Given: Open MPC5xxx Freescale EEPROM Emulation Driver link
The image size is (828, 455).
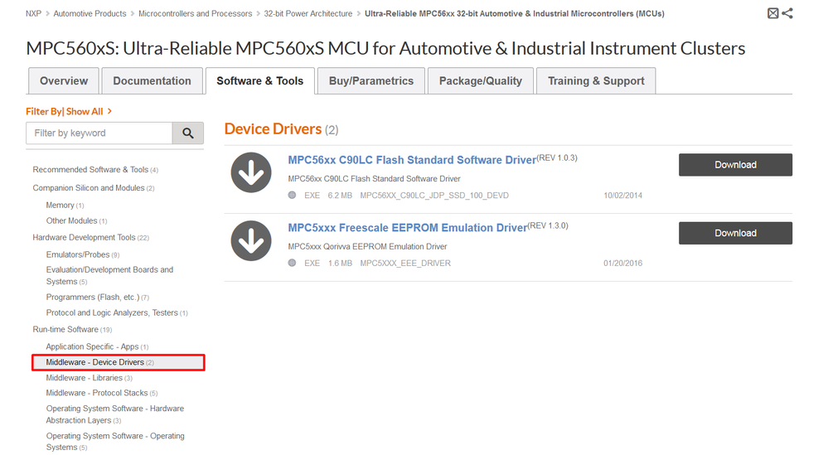Looking at the screenshot, I should click(x=407, y=228).
